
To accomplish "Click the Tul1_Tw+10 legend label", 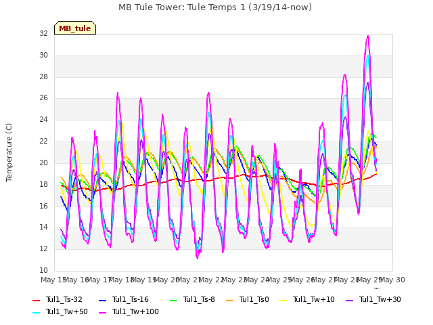I will [314, 299].
